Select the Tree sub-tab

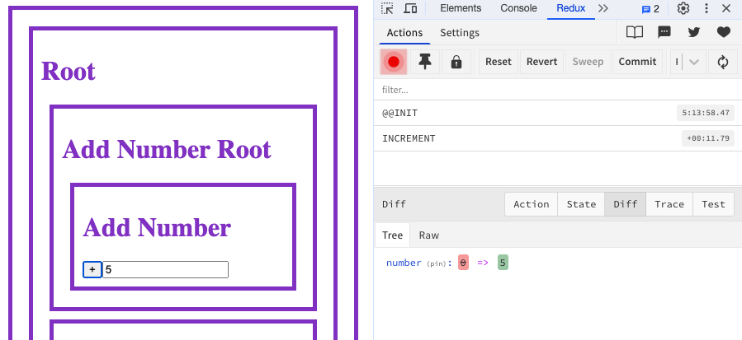tap(392, 235)
